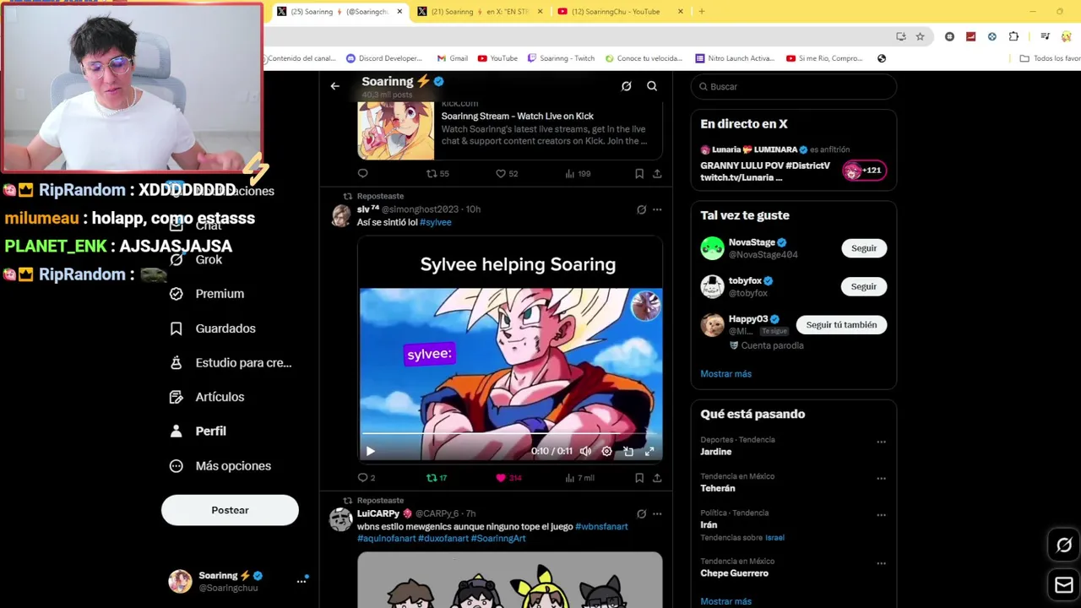Switch to the (21) Soarinng en X tab
This screenshot has width=1081, height=608.
coord(480,12)
